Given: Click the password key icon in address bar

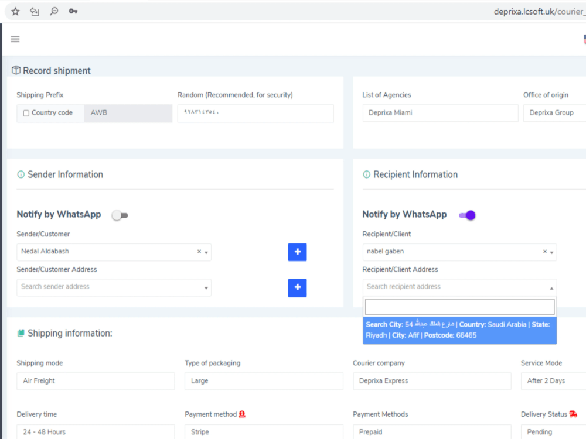Looking at the screenshot, I should (x=73, y=12).
